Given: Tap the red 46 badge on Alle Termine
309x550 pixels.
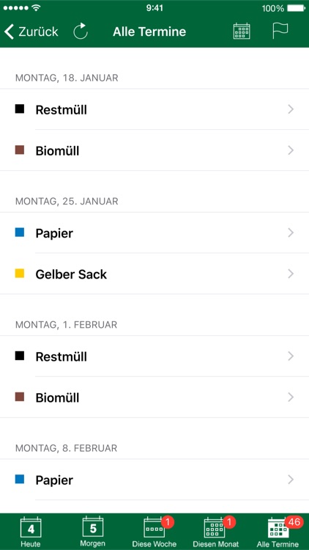Looking at the screenshot, I should click(x=294, y=522).
